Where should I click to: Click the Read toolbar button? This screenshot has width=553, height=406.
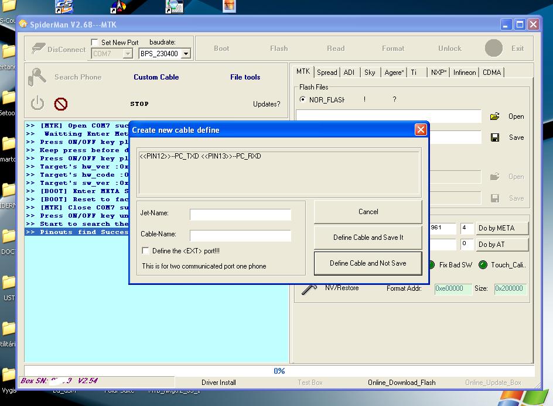(x=336, y=48)
